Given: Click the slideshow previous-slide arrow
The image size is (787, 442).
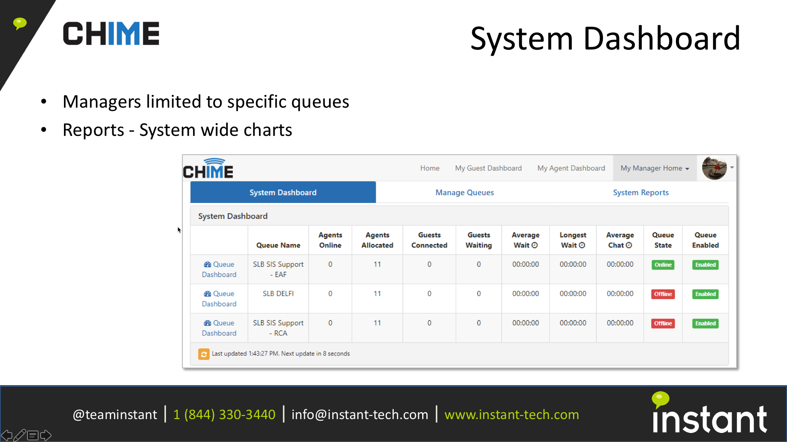Looking at the screenshot, I should point(7,435).
